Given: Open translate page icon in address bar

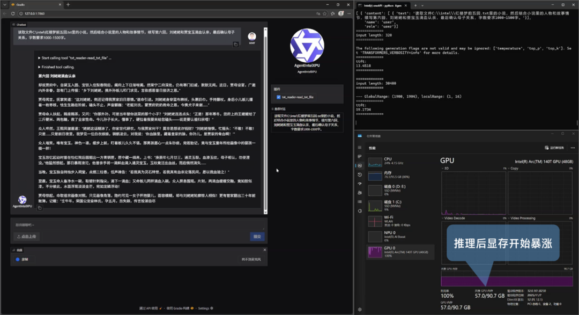Looking at the screenshot, I should pyautogui.click(x=318, y=13).
